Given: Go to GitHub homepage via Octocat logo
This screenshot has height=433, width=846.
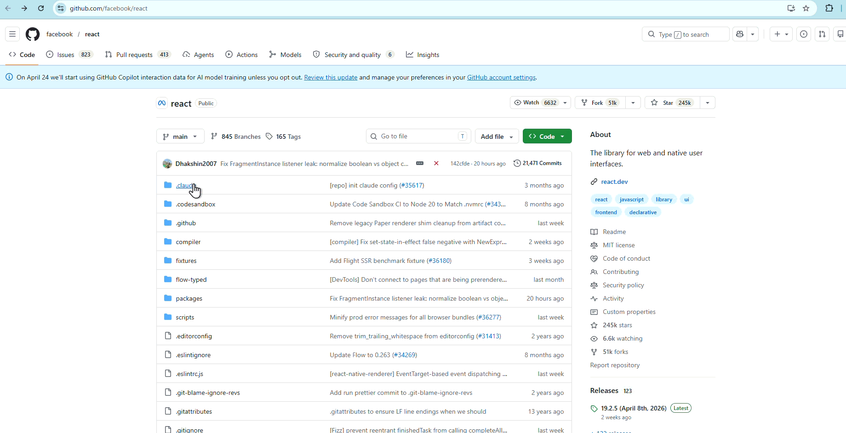Looking at the screenshot, I should coord(33,34).
